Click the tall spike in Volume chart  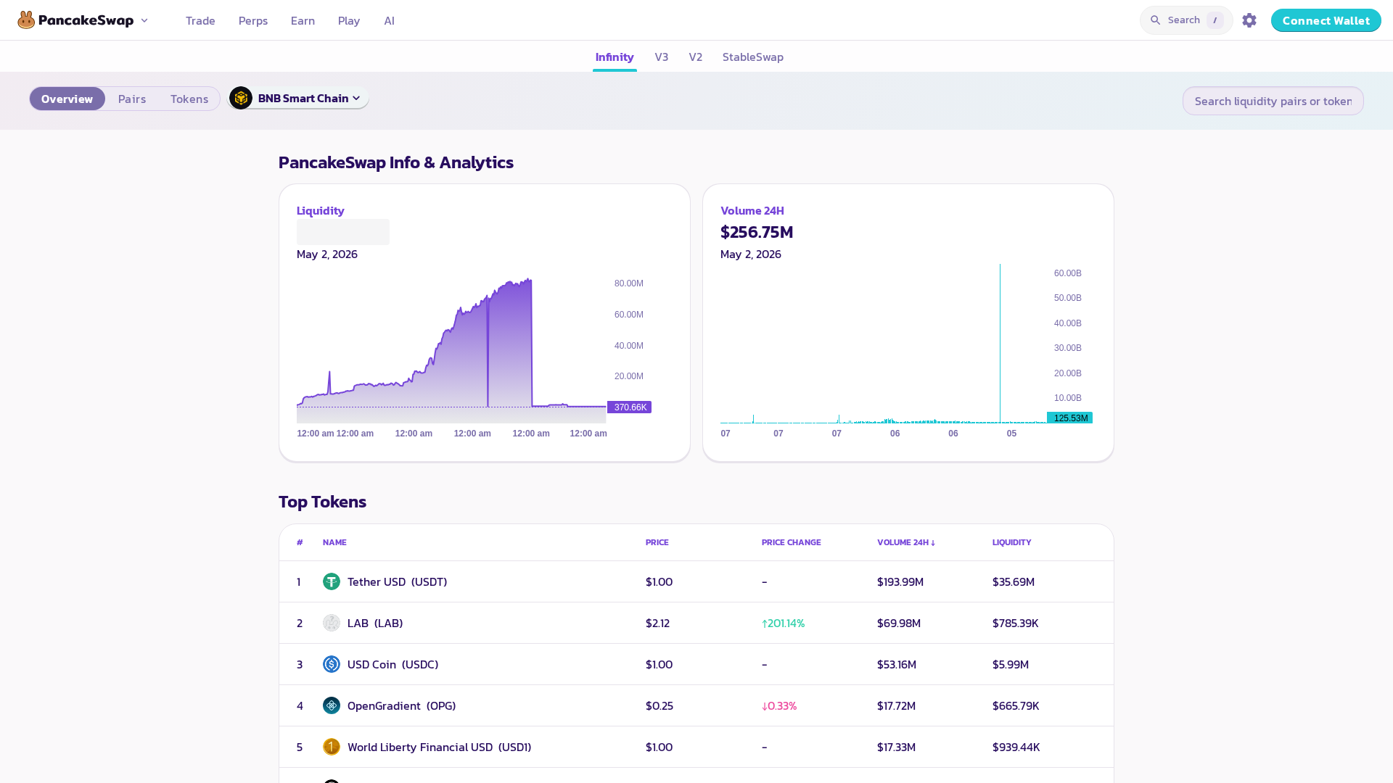click(x=1000, y=343)
